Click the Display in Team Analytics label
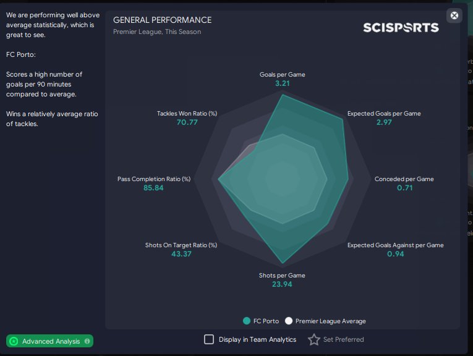Image resolution: width=473 pixels, height=356 pixels. (257, 339)
